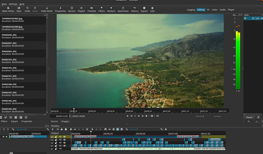Open the Settings menu
The width and height of the screenshot is (263, 154).
(13, 4)
